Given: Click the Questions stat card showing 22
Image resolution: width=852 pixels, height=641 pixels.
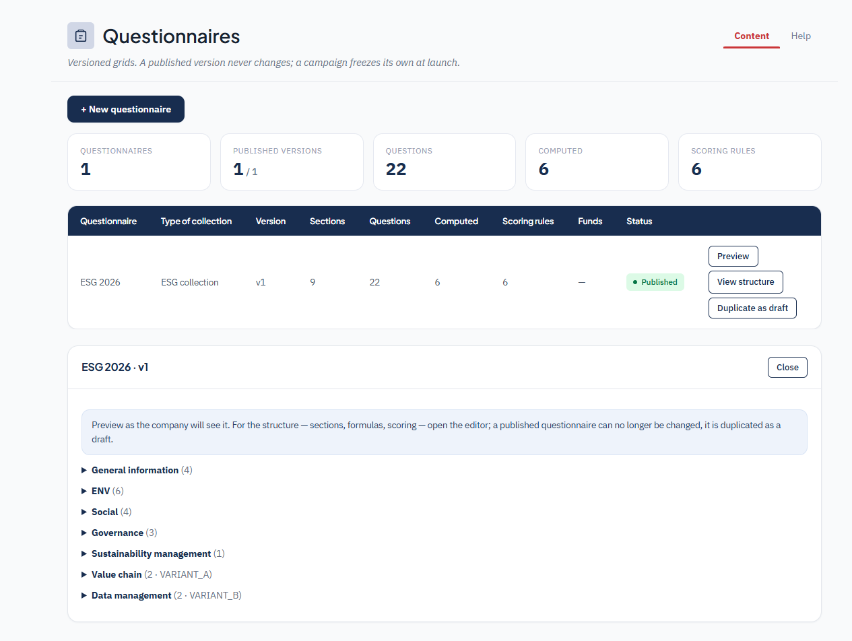Looking at the screenshot, I should pyautogui.click(x=444, y=162).
